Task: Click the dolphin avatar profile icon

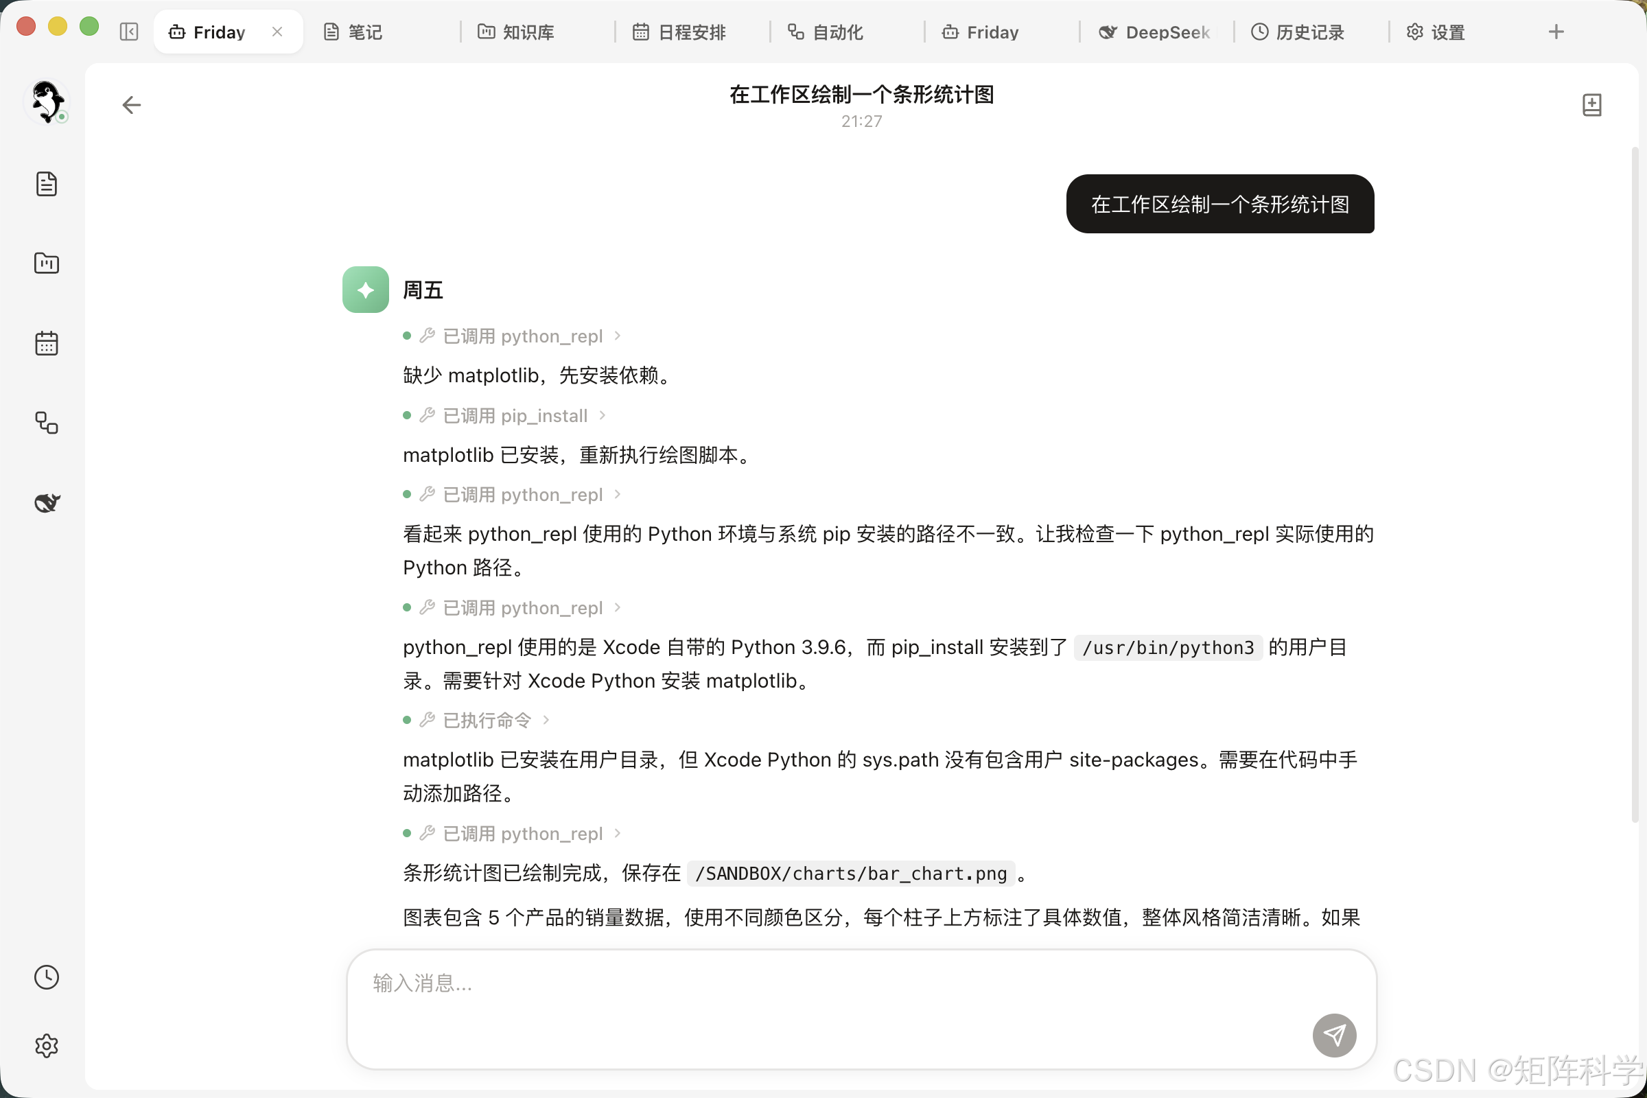Action: [46, 102]
